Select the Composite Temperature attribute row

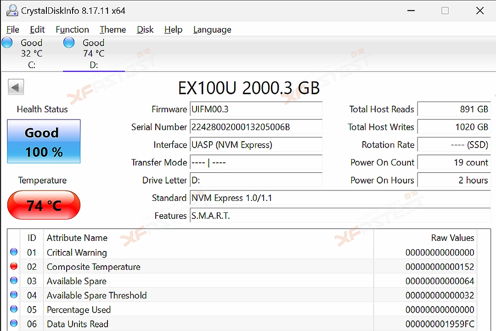pos(242,267)
